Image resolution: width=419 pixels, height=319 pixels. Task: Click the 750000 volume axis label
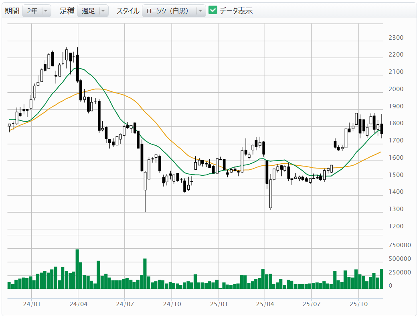[399, 245]
